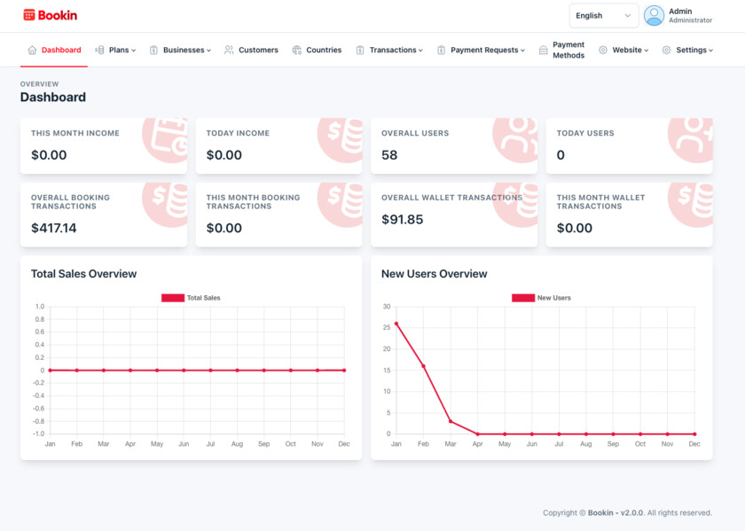The width and height of the screenshot is (745, 531).
Task: Toggle the Total Sales legend series
Action: (x=191, y=298)
